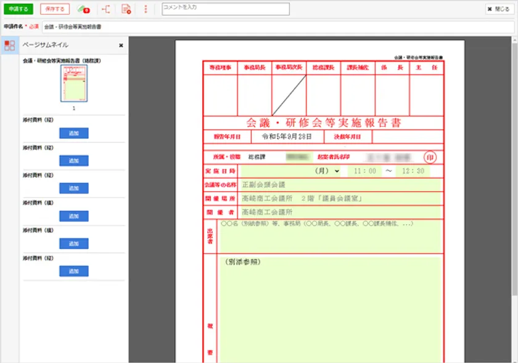
Task: Open the attachment clip icon with badge
Action: tap(83, 9)
